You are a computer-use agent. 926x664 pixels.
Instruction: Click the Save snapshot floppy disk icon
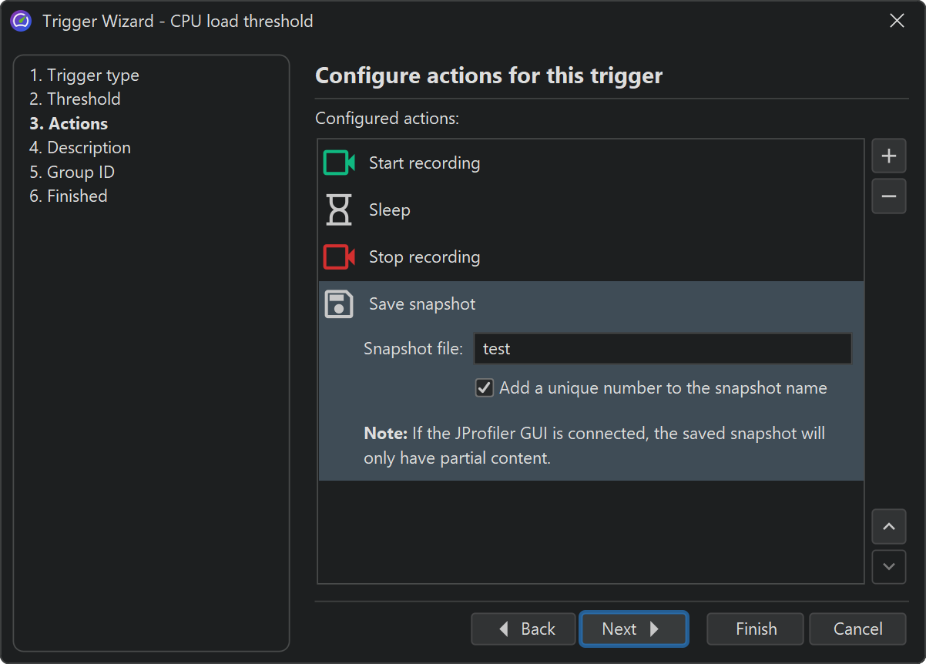click(x=339, y=304)
